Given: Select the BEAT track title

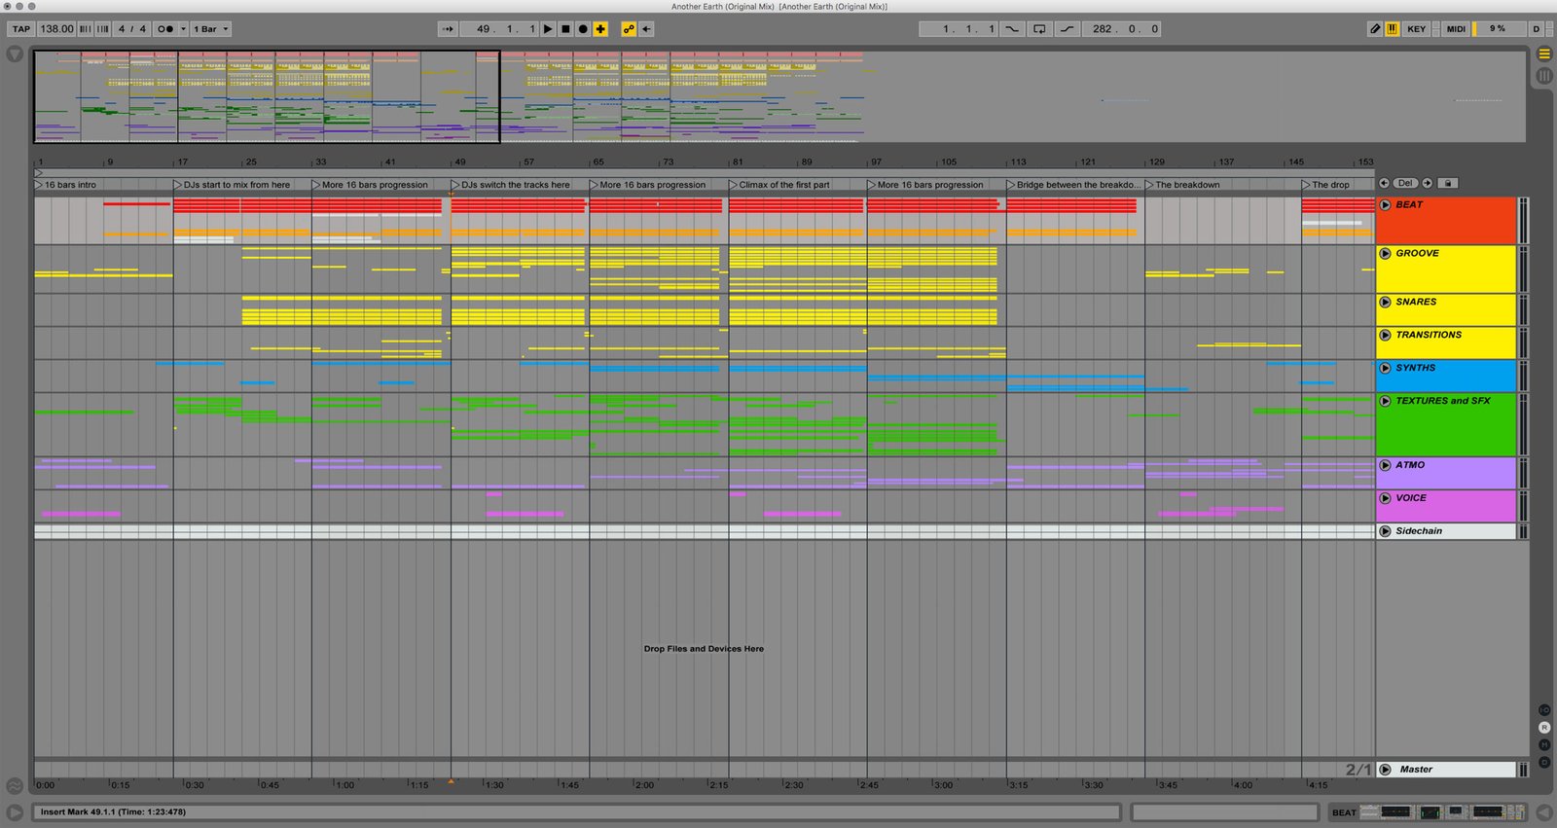Looking at the screenshot, I should point(1409,205).
